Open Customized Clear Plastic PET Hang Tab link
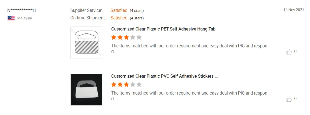Viewport: 310px width, 115px height. point(163,29)
